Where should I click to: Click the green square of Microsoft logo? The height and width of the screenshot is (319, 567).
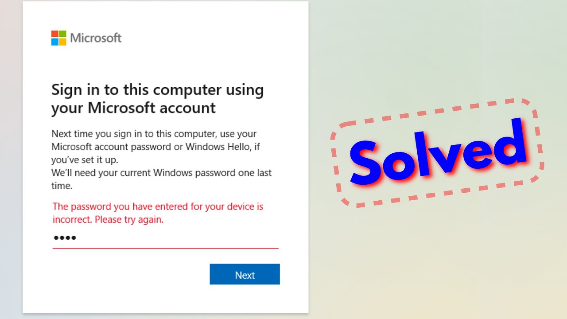[62, 34]
